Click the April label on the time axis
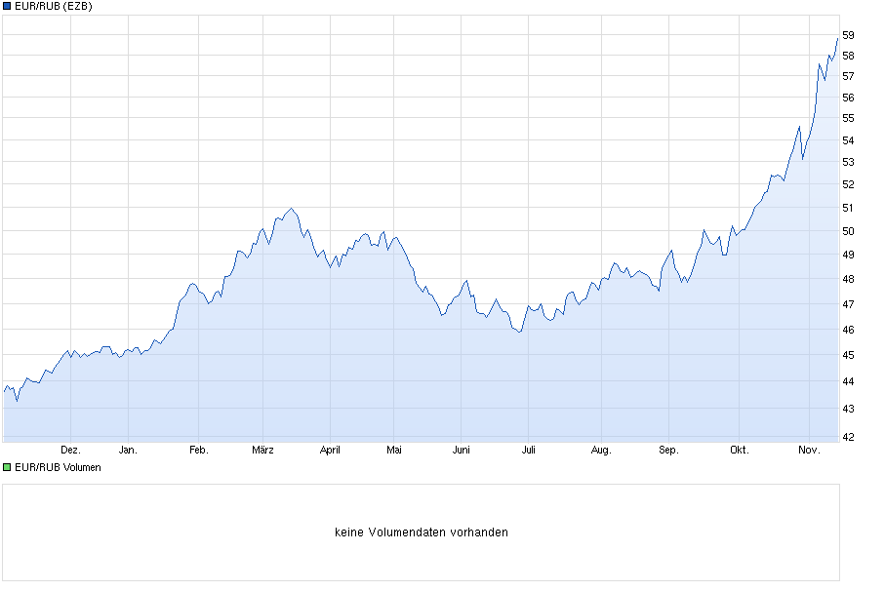Viewport: 885px width, 591px height. coord(331,450)
